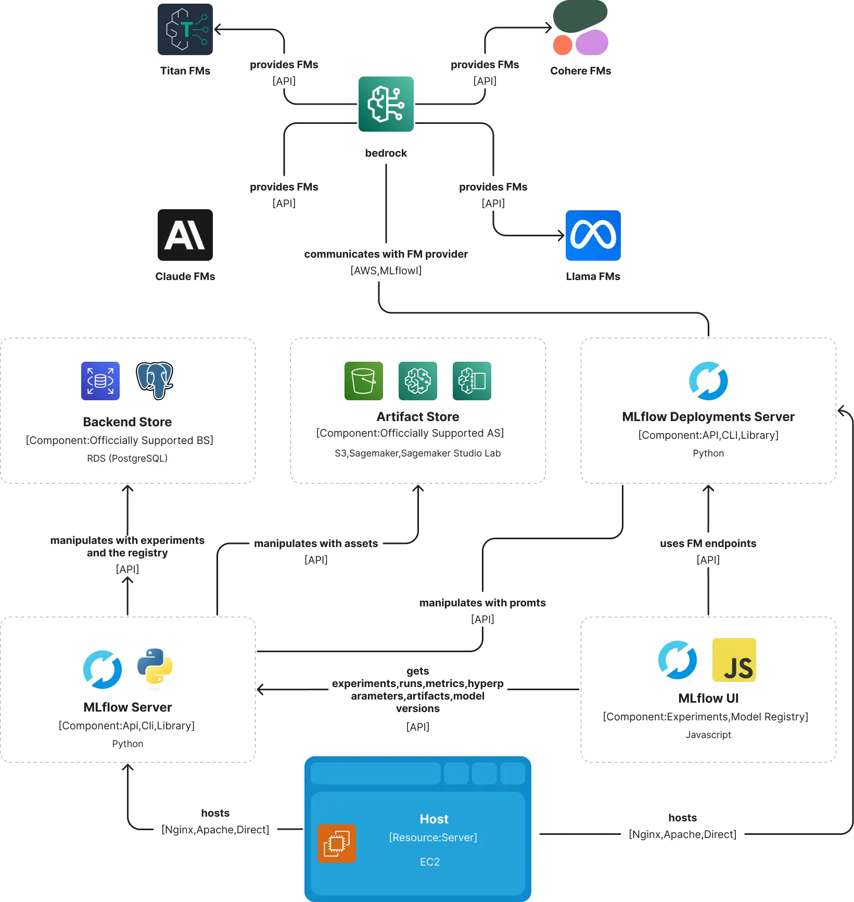Select [Component:Officcially Supported AS] text

coord(410,433)
